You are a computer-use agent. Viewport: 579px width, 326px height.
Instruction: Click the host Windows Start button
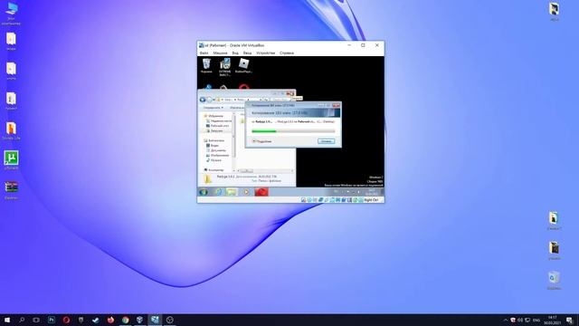pos(7,320)
